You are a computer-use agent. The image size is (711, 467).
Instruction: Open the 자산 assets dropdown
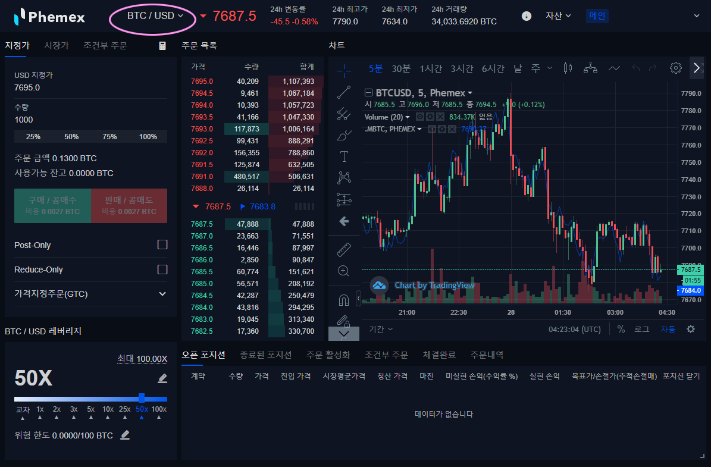[x=558, y=16]
